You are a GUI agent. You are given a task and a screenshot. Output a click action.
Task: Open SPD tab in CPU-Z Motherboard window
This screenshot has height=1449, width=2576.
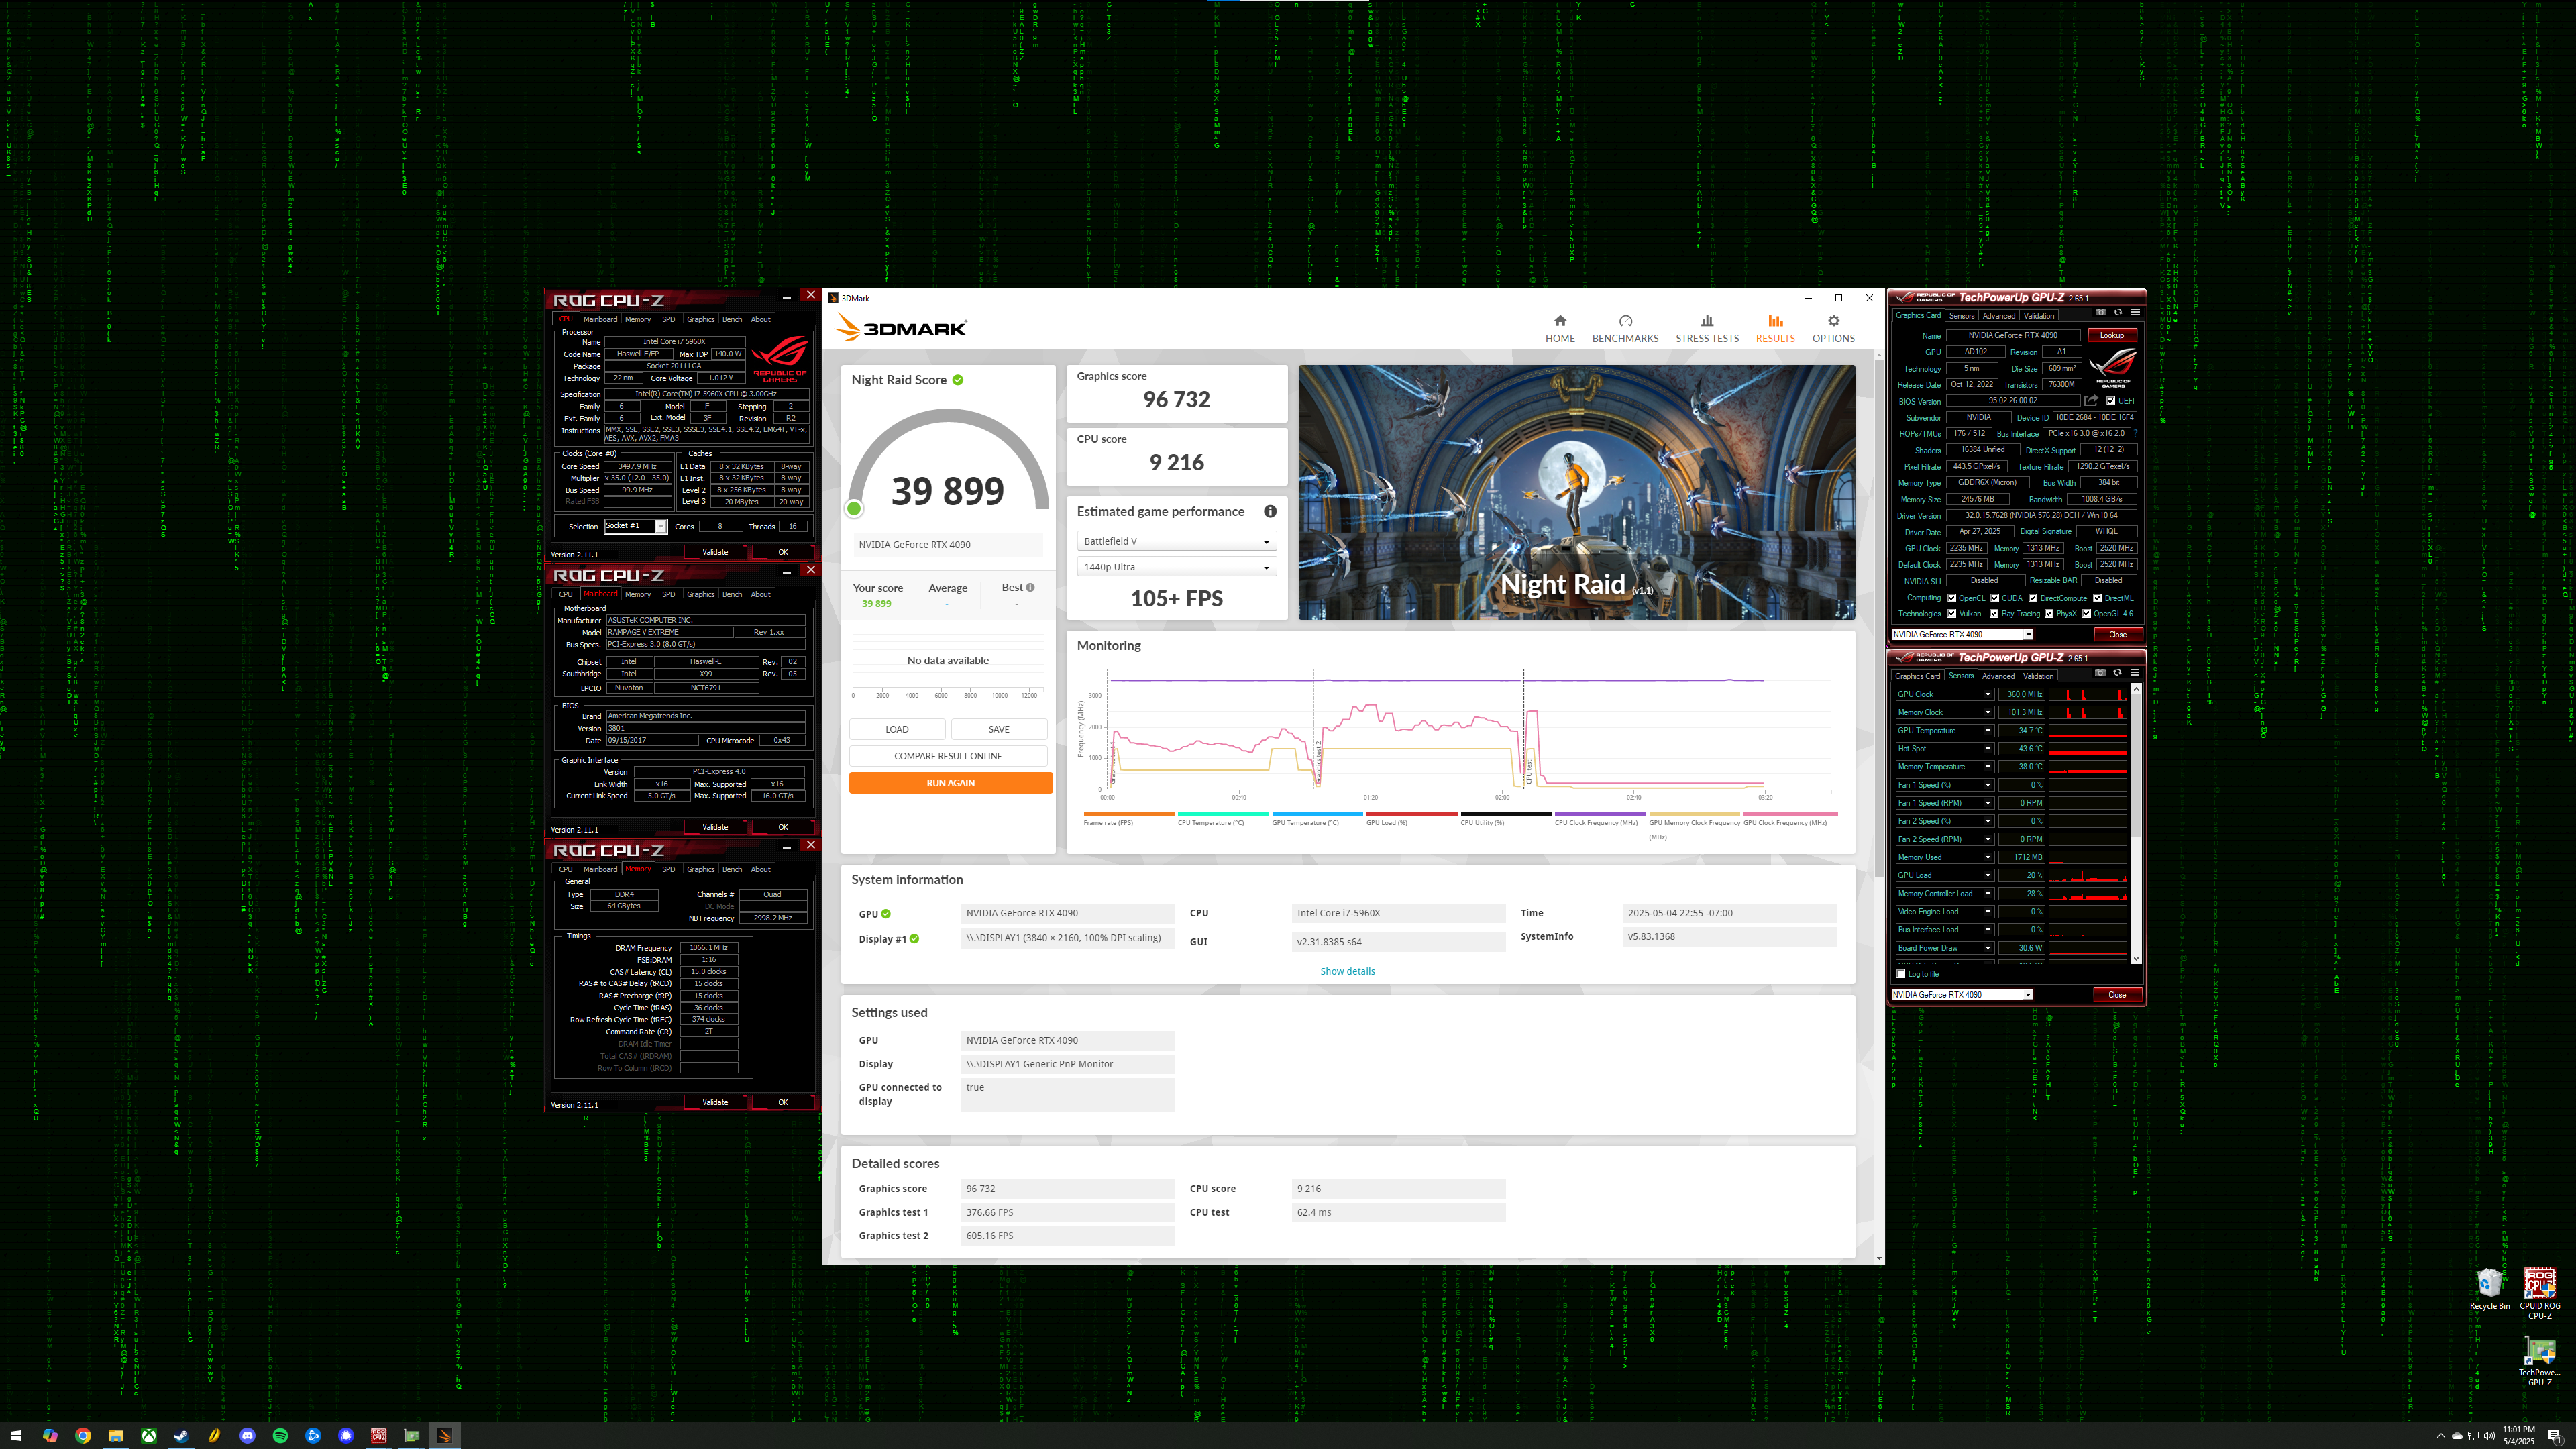point(668,594)
